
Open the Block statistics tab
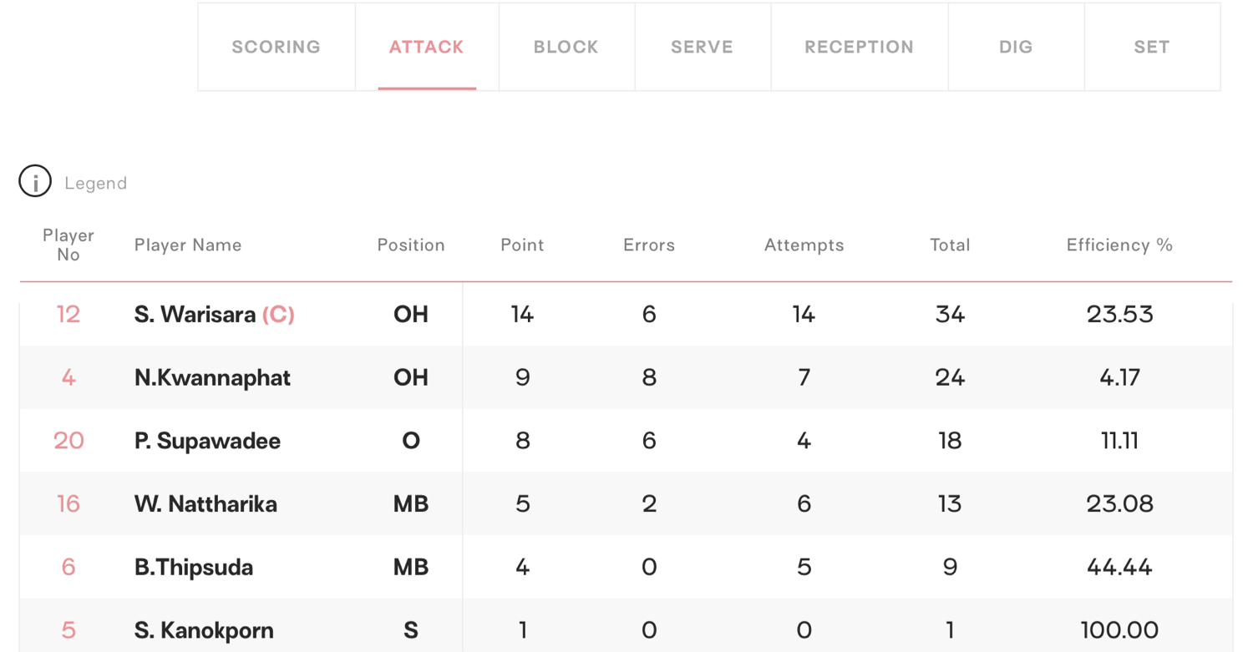coord(566,47)
